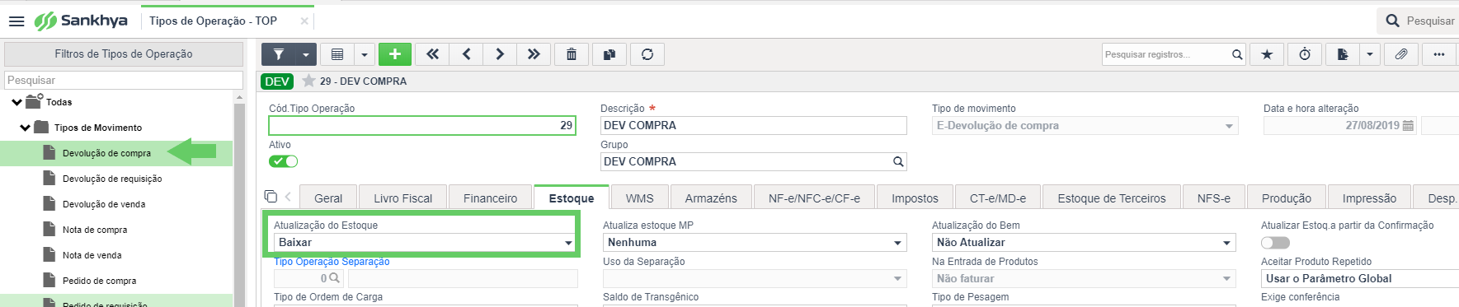
Task: Search Grupo with the magnifier icon
Action: (x=898, y=161)
